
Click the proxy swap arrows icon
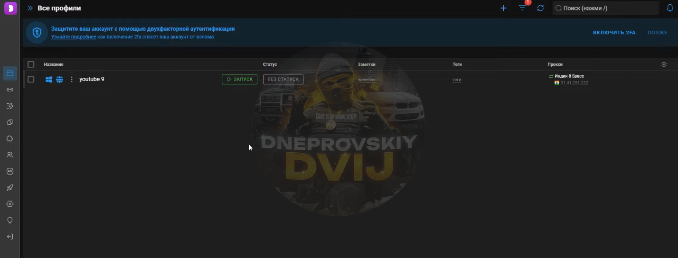point(551,76)
